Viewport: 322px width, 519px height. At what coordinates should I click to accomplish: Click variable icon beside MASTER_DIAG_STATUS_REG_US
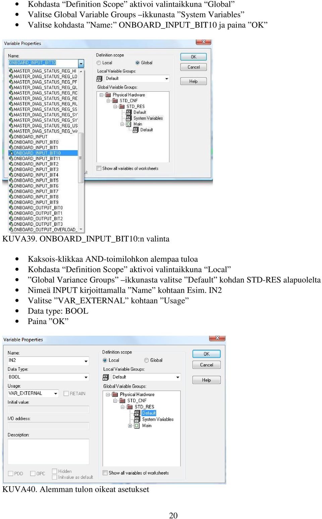click(x=11, y=126)
